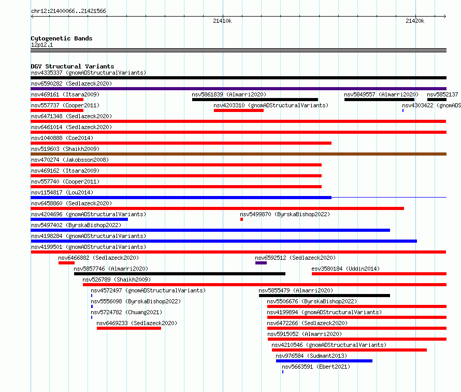Click the red bar under nsv6466882
Image resolution: width=461 pixels, height=392 pixels.
pyautogui.click(x=66, y=263)
